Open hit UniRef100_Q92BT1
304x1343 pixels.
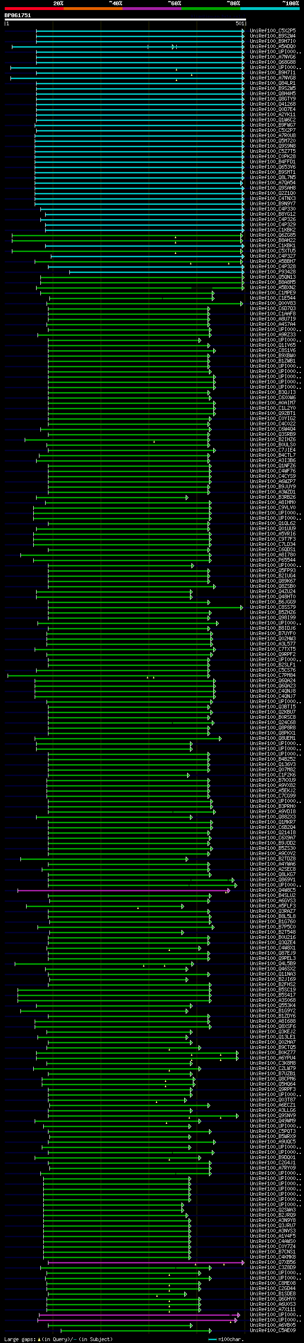click(x=273, y=413)
